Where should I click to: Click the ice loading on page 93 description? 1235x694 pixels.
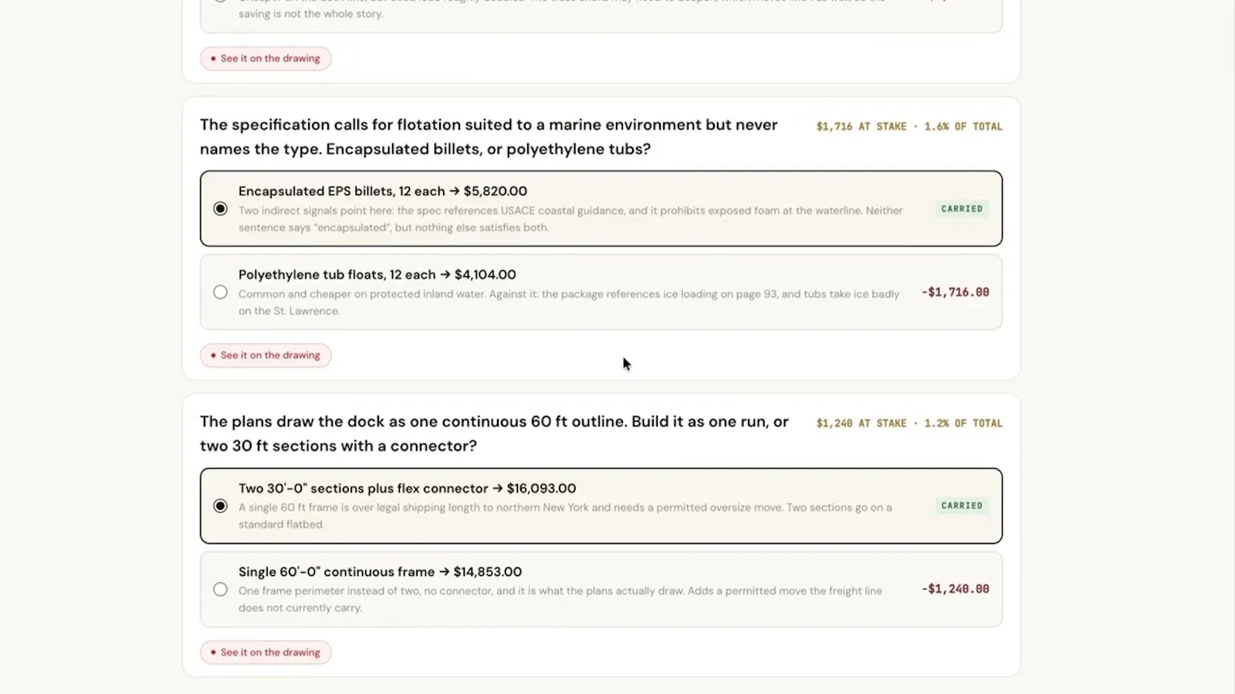[x=569, y=302]
